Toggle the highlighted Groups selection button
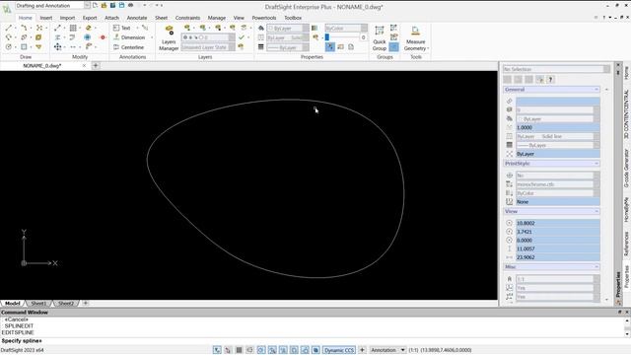 pos(394,47)
